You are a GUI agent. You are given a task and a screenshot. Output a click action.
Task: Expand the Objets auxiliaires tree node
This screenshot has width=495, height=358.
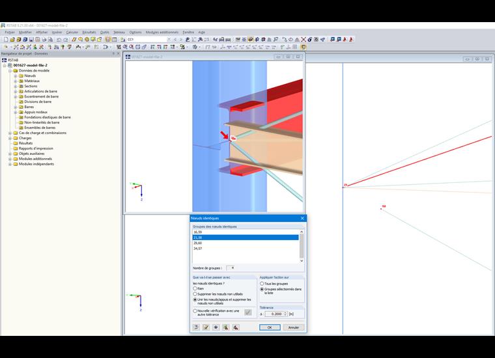(x=10, y=154)
